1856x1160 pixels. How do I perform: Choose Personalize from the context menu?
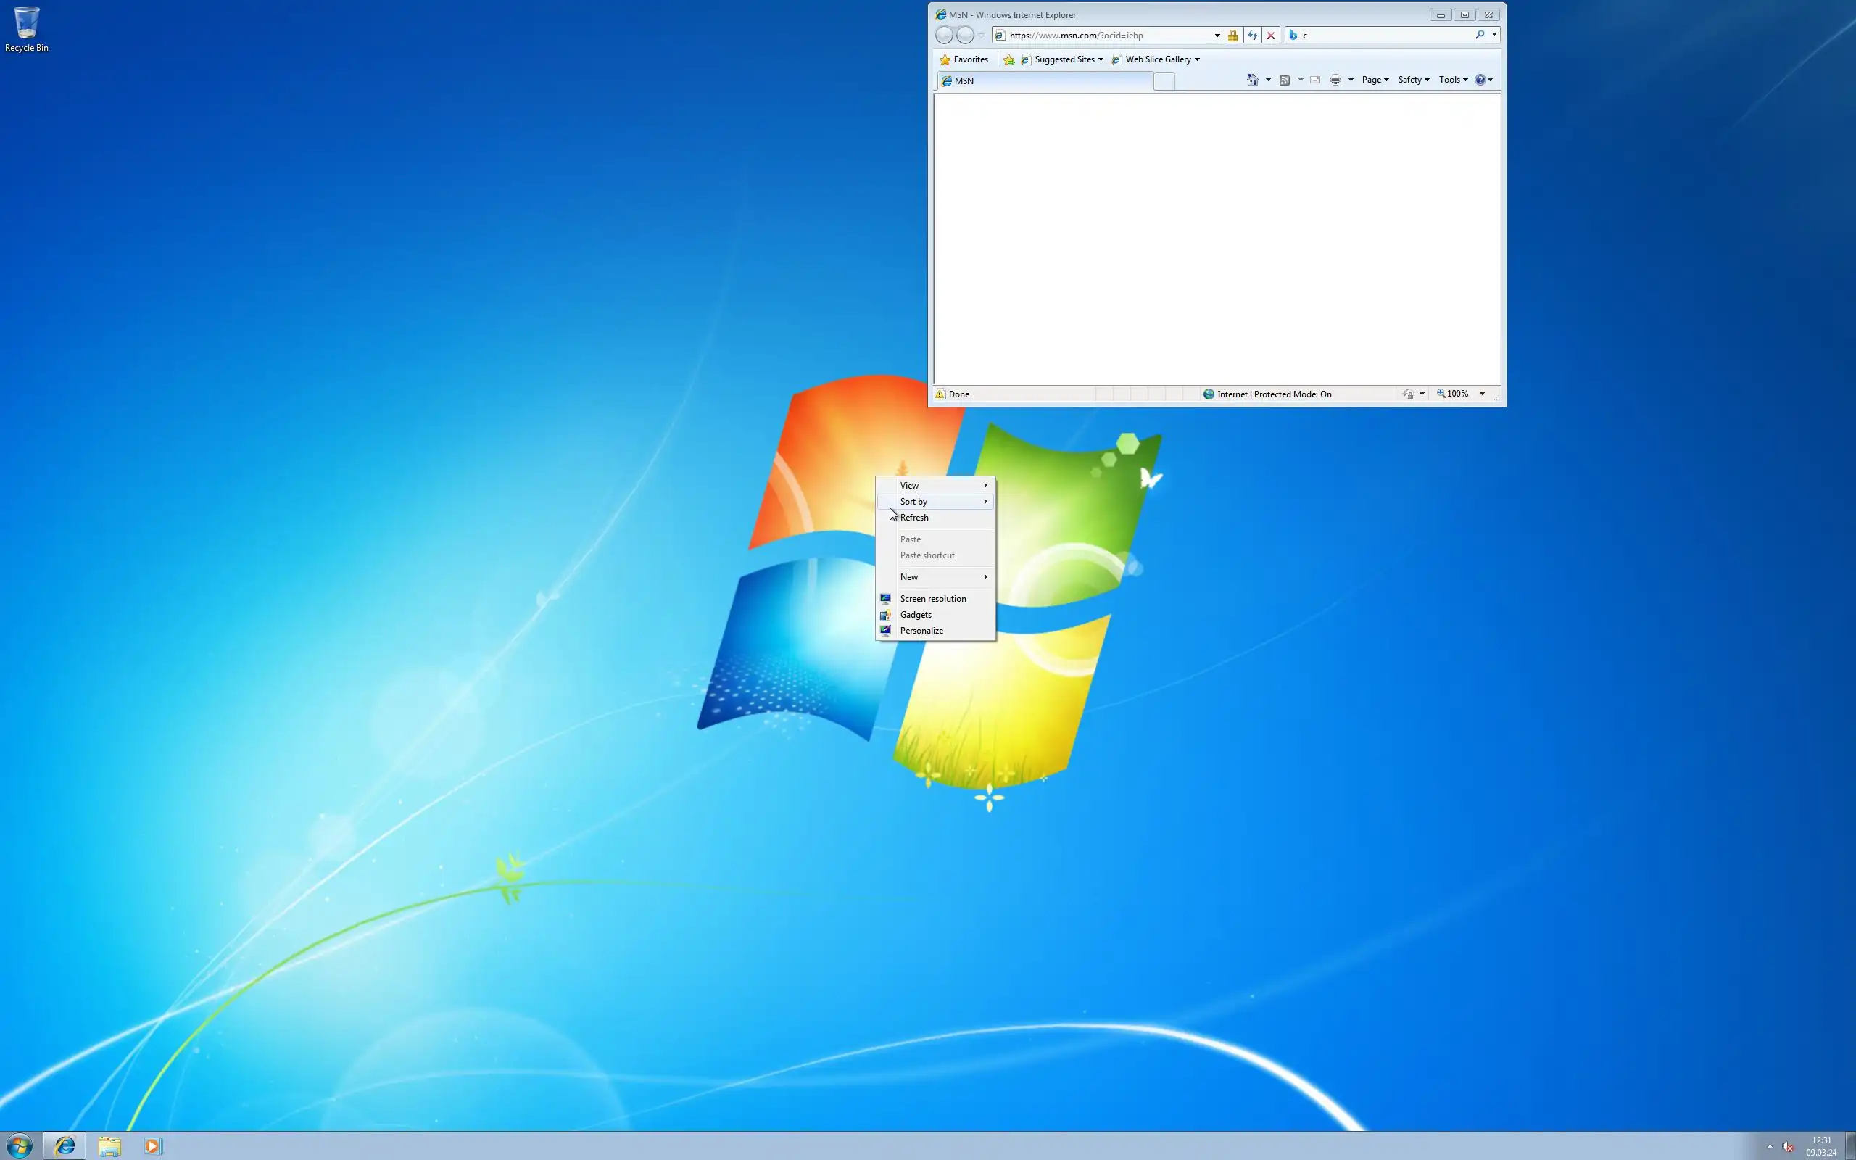tap(921, 631)
